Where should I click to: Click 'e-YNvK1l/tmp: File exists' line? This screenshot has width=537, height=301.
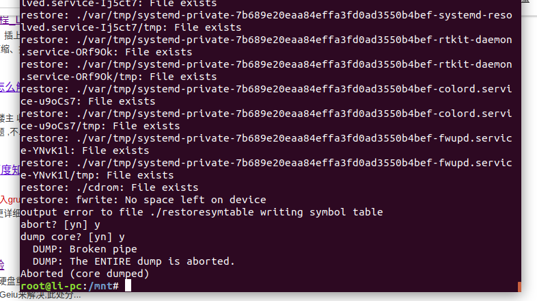pos(97,175)
